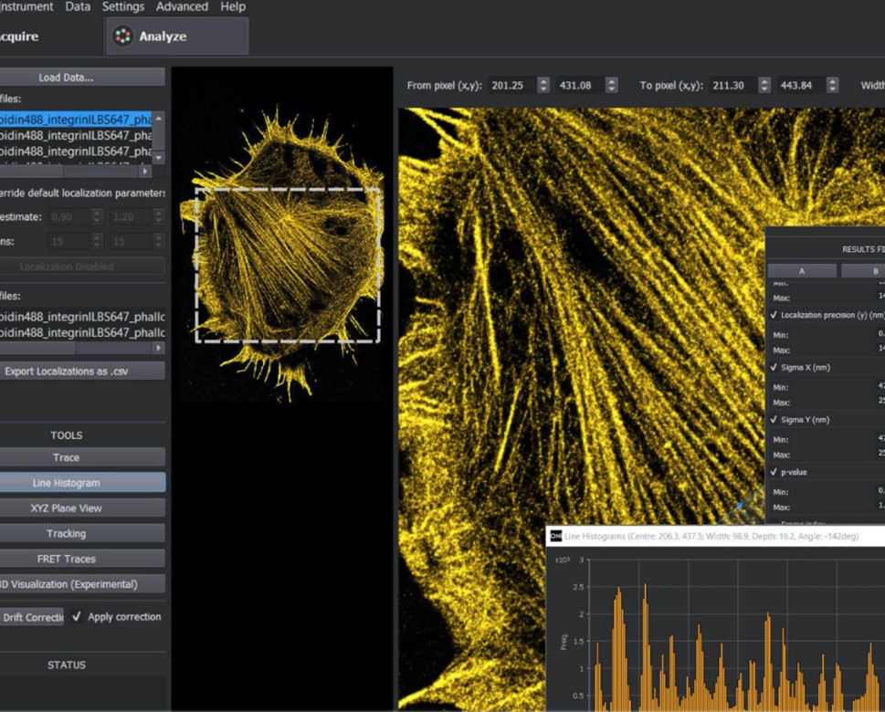The image size is (885, 712).
Task: Click the up arrow of top files scrollbar
Action: [159, 119]
